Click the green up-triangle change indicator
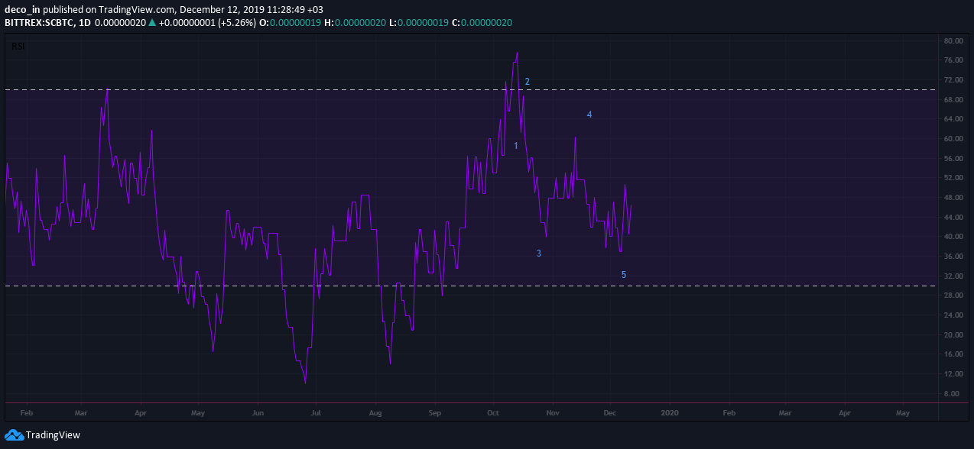This screenshot has height=449, width=974. point(152,23)
